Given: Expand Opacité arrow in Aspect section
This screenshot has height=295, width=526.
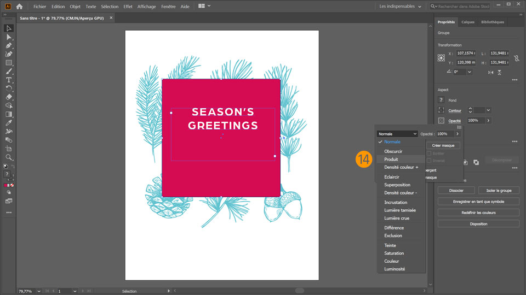Looking at the screenshot, I should (488, 120).
